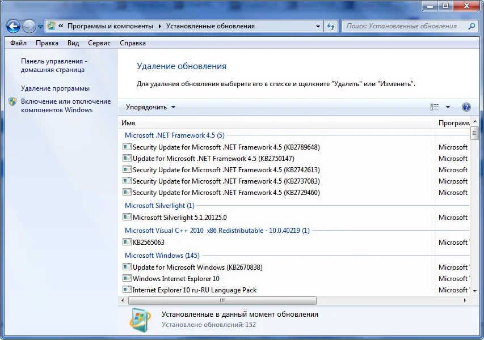Open Панель управления домашняя страница link
The image size is (484, 340).
(54, 65)
